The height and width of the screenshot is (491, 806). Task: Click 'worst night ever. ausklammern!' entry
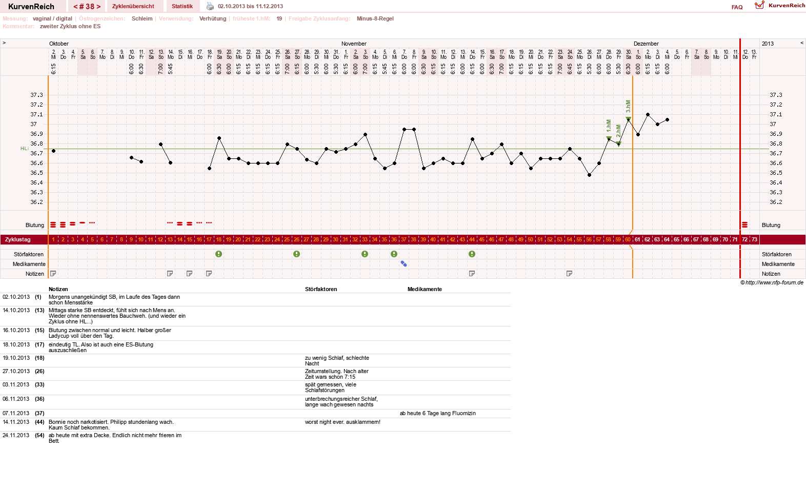pos(342,422)
